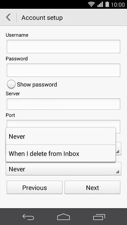Tap the Android home navigation icon
This screenshot has height=225, width=127.
point(64,217)
